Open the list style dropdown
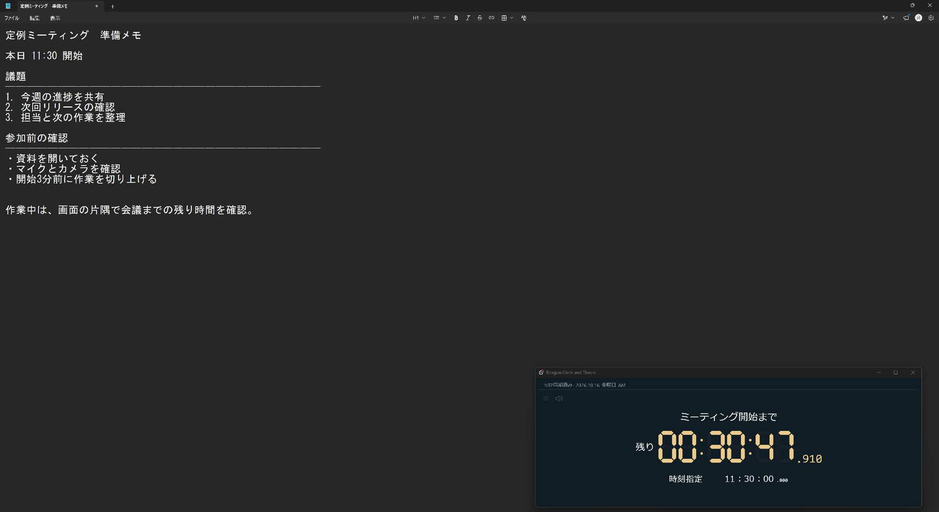939x512 pixels. point(440,18)
